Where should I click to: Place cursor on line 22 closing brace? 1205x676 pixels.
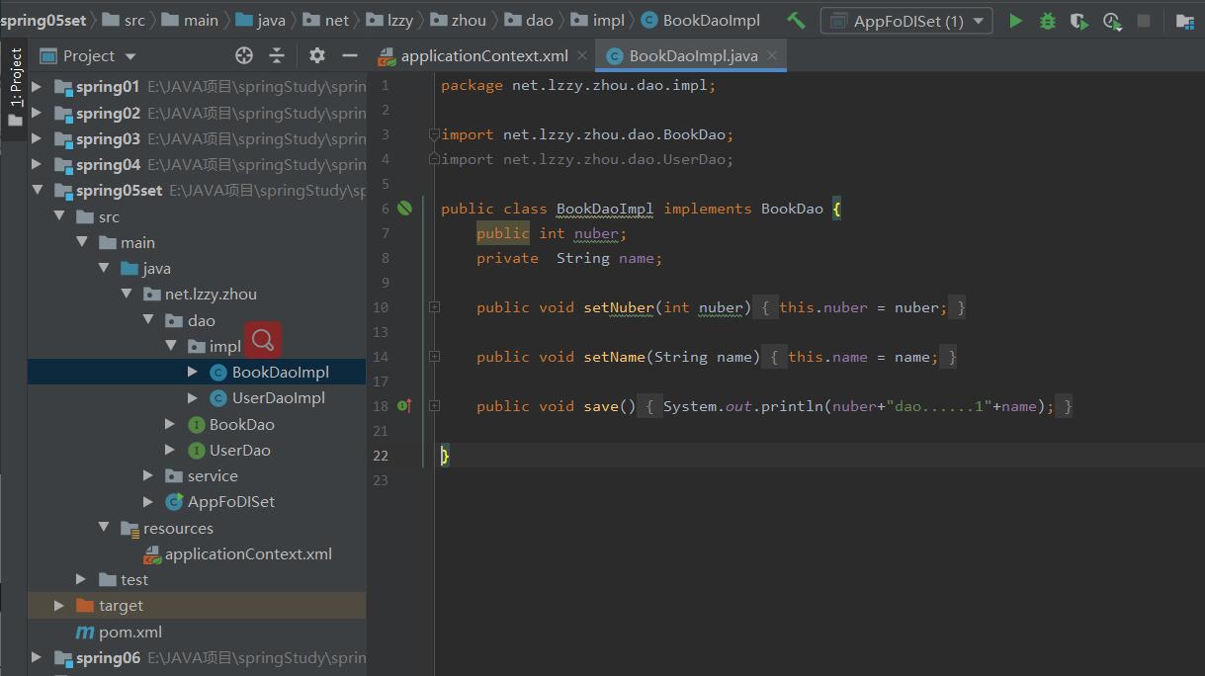pos(445,456)
